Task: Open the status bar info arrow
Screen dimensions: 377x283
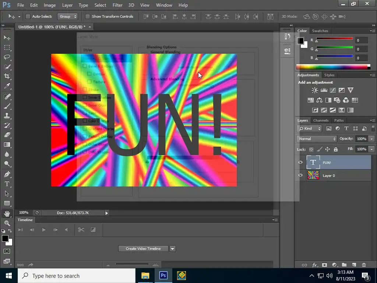Action: click(106, 213)
